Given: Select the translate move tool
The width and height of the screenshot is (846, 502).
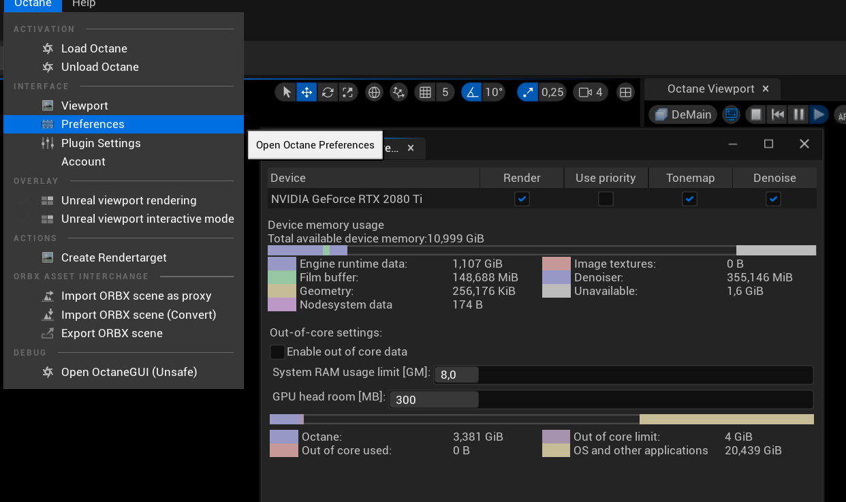Looking at the screenshot, I should pyautogui.click(x=307, y=92).
